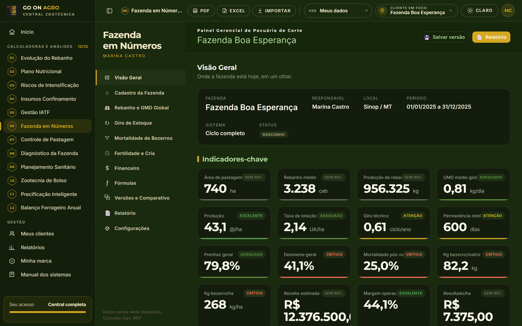
Task: Open the VER Meus dados dropdown
Action: pos(338,11)
